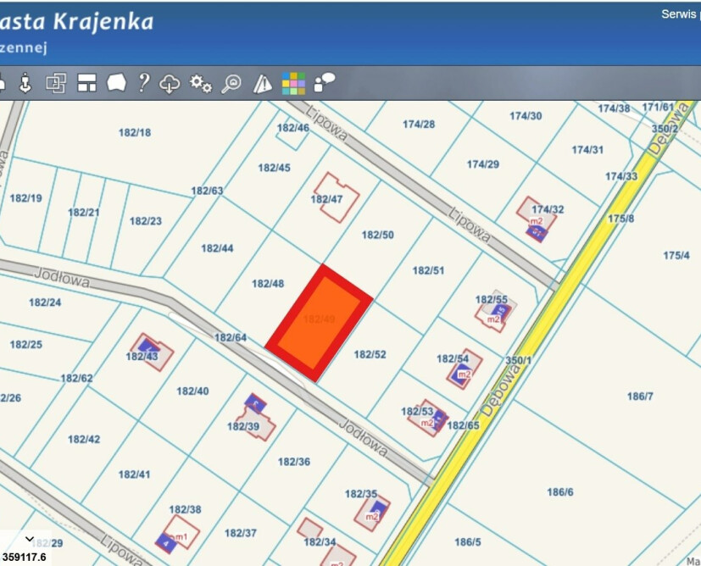The width and height of the screenshot is (701, 566).
Task: Open the cloud download tool
Action: (170, 82)
